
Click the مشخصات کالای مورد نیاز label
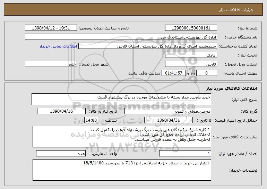[x=235, y=137]
